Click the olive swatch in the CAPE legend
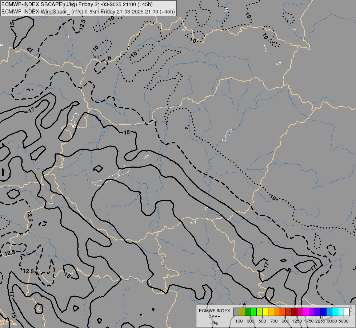This screenshot has height=328, width=356. click(242, 312)
